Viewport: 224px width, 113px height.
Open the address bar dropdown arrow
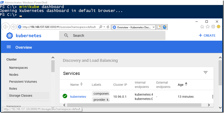pyautogui.click(x=104, y=27)
